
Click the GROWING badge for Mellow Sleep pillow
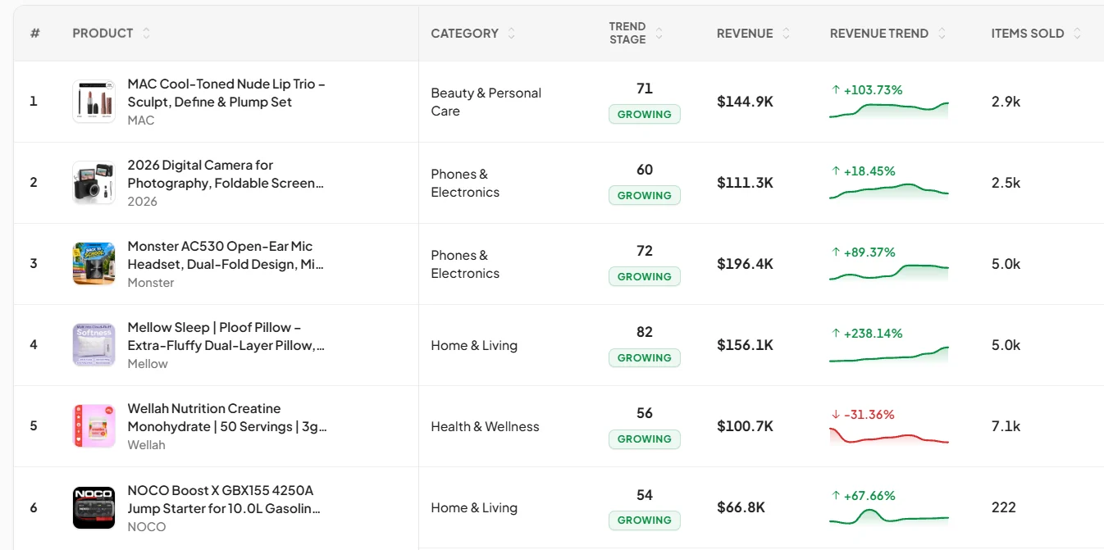(x=645, y=357)
